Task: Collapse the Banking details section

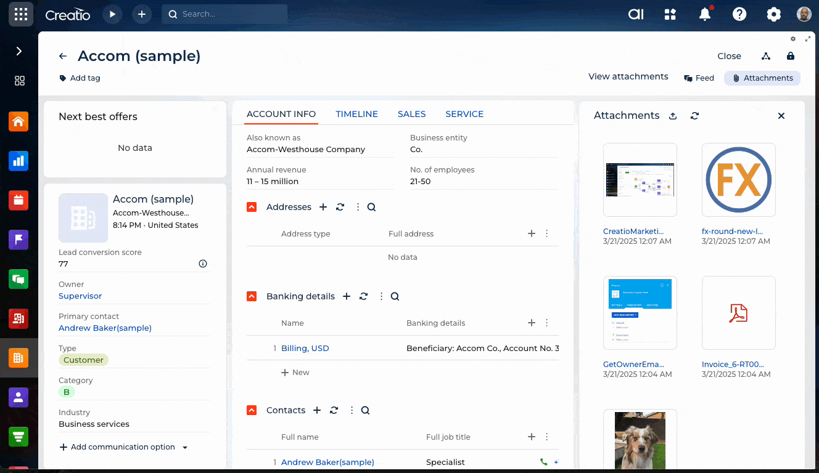Action: pyautogui.click(x=252, y=296)
